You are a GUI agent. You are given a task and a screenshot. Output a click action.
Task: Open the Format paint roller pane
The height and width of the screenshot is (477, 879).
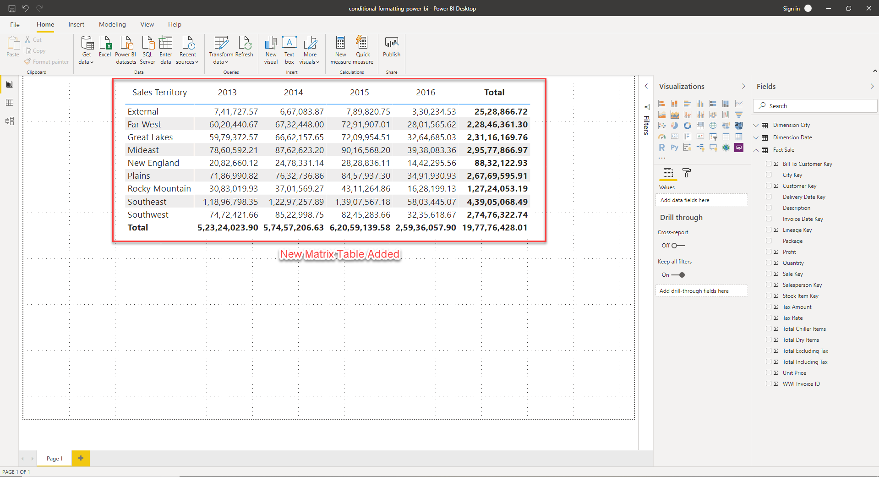pyautogui.click(x=686, y=173)
